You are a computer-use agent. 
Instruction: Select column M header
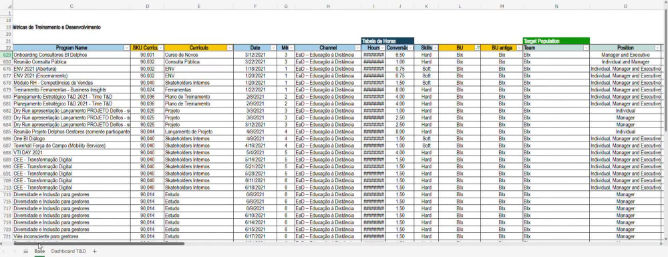coord(502,6)
